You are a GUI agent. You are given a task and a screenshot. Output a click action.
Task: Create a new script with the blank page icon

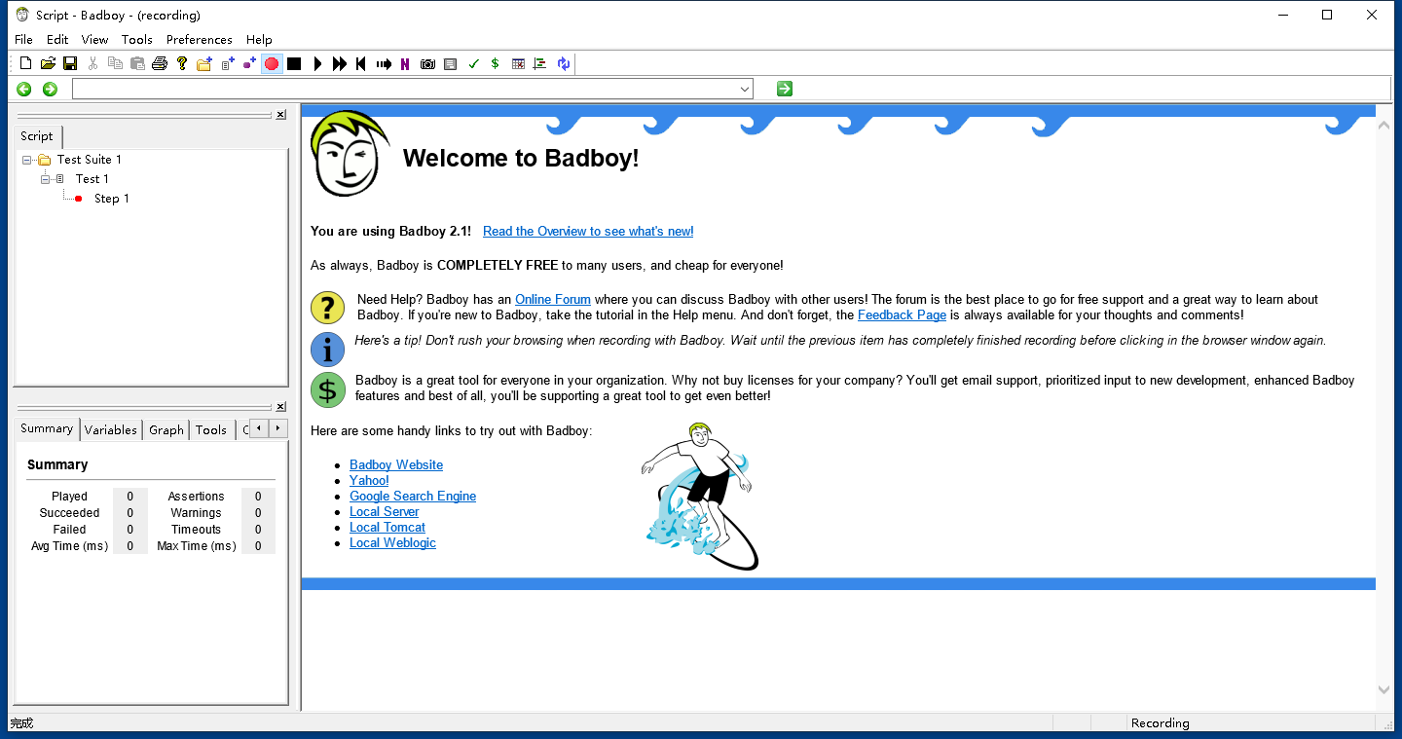click(26, 64)
